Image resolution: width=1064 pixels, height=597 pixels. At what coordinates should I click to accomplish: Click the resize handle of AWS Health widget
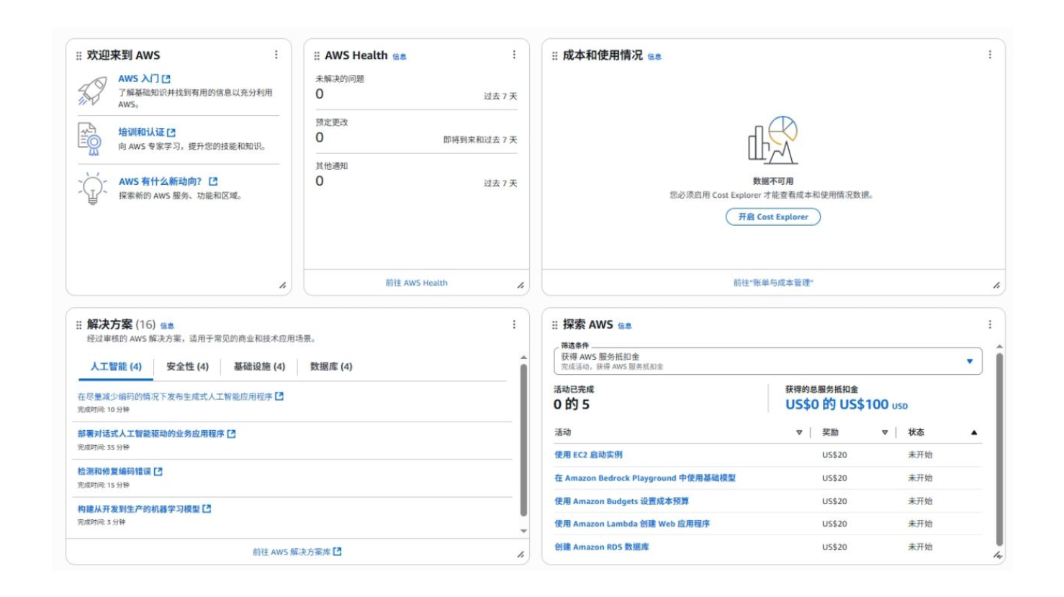pos(520,286)
